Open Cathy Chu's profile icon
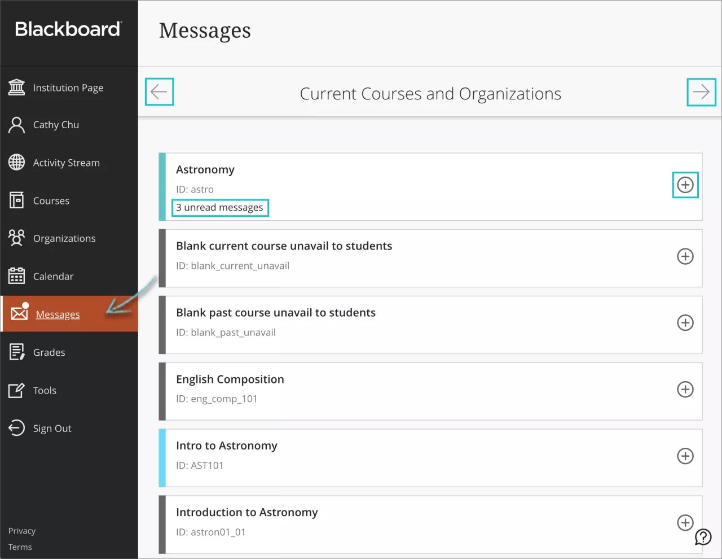This screenshot has width=722, height=559. pos(16,125)
